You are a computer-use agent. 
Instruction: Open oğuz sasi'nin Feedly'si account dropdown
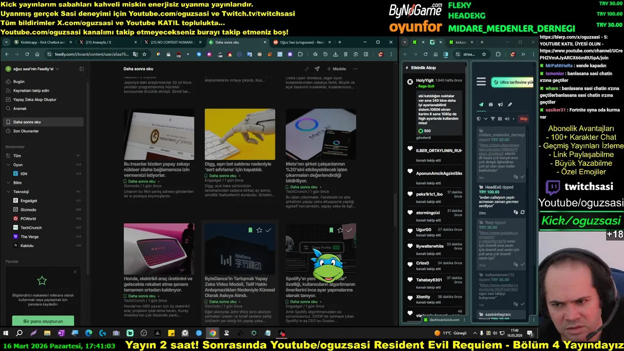[32, 69]
